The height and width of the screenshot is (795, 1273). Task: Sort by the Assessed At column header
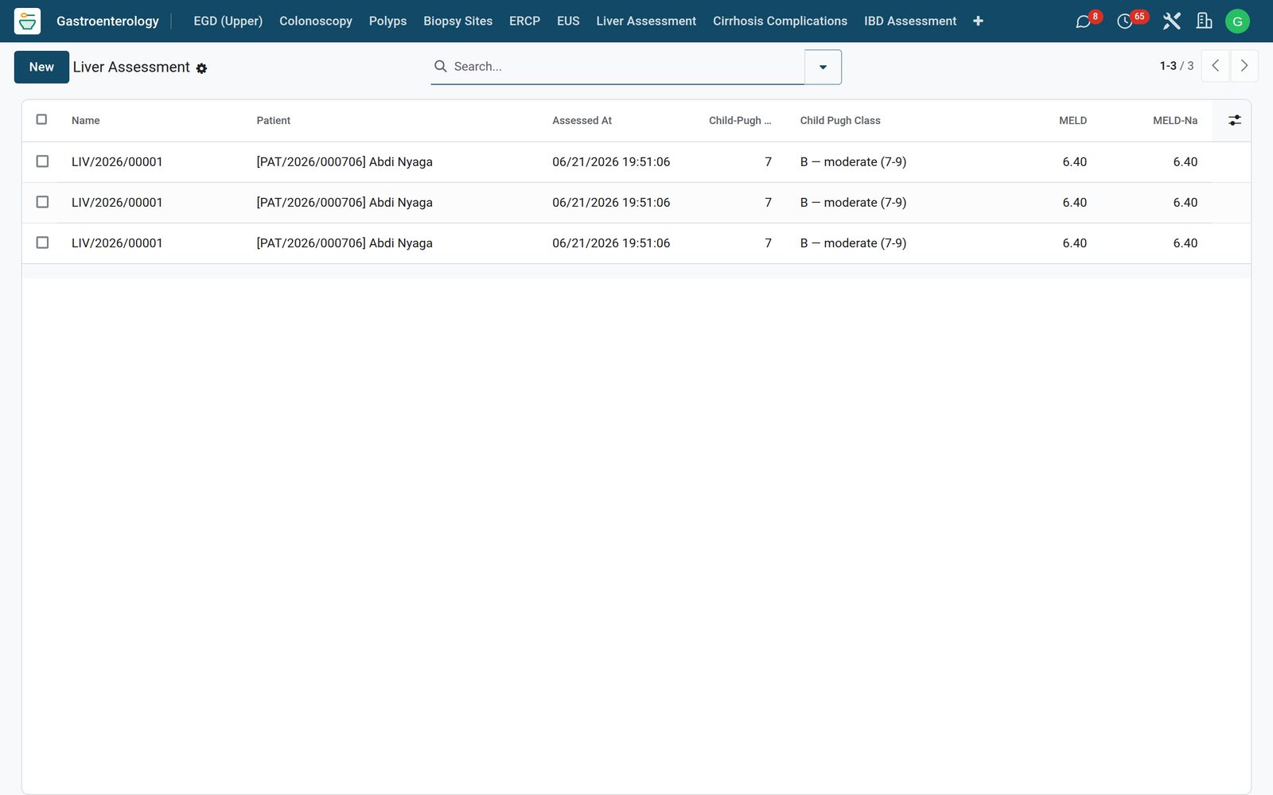coord(582,120)
